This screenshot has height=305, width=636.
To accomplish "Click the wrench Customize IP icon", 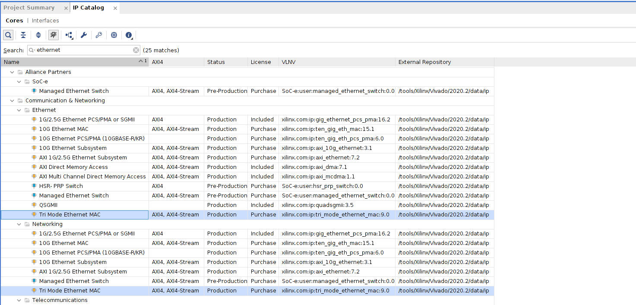I will [84, 35].
